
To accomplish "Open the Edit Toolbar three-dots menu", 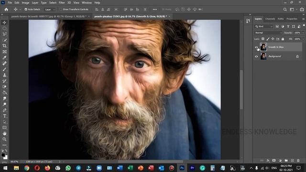I will 4,145.
